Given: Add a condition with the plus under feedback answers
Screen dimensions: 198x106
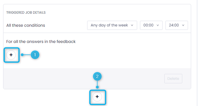Looking at the screenshot, I should [x=11, y=55].
